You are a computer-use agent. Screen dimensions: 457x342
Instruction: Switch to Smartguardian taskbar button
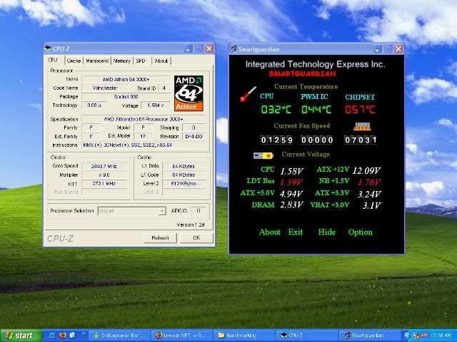[x=370, y=336]
